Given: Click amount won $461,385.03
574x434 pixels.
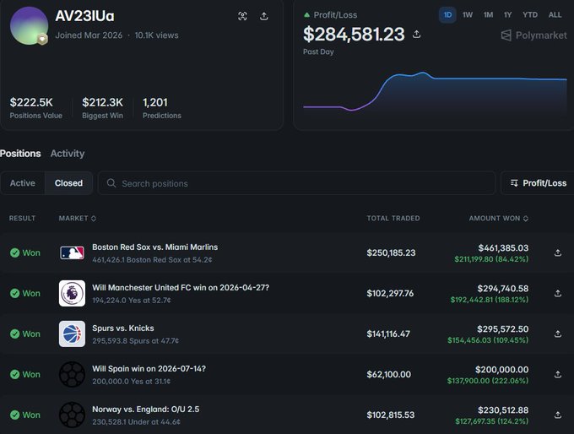Looking at the screenshot, I should coord(503,248).
